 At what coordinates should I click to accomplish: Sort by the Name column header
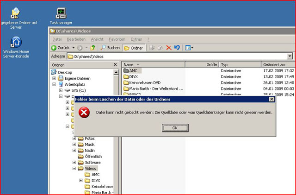(x=154, y=64)
